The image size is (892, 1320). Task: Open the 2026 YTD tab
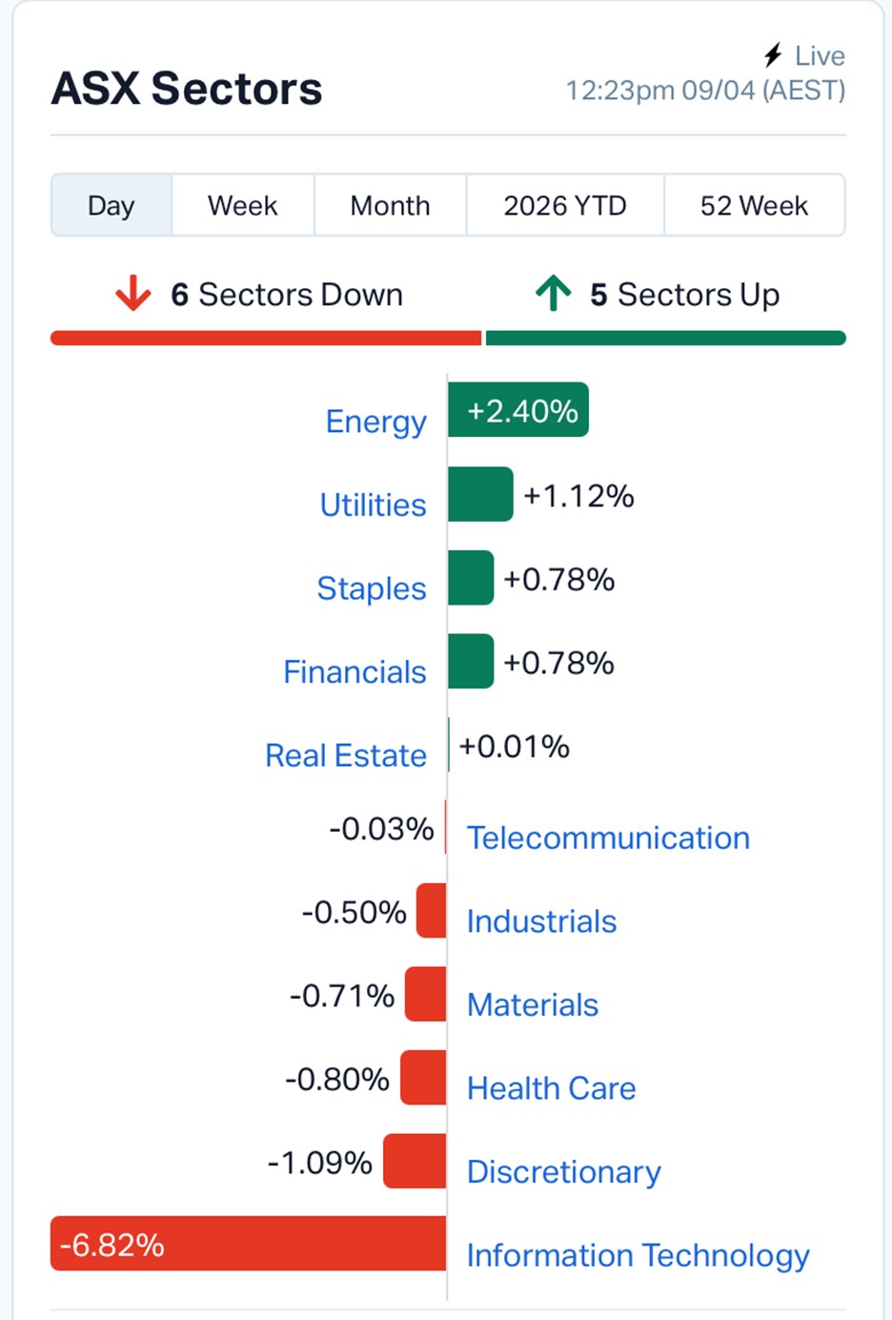(x=565, y=205)
